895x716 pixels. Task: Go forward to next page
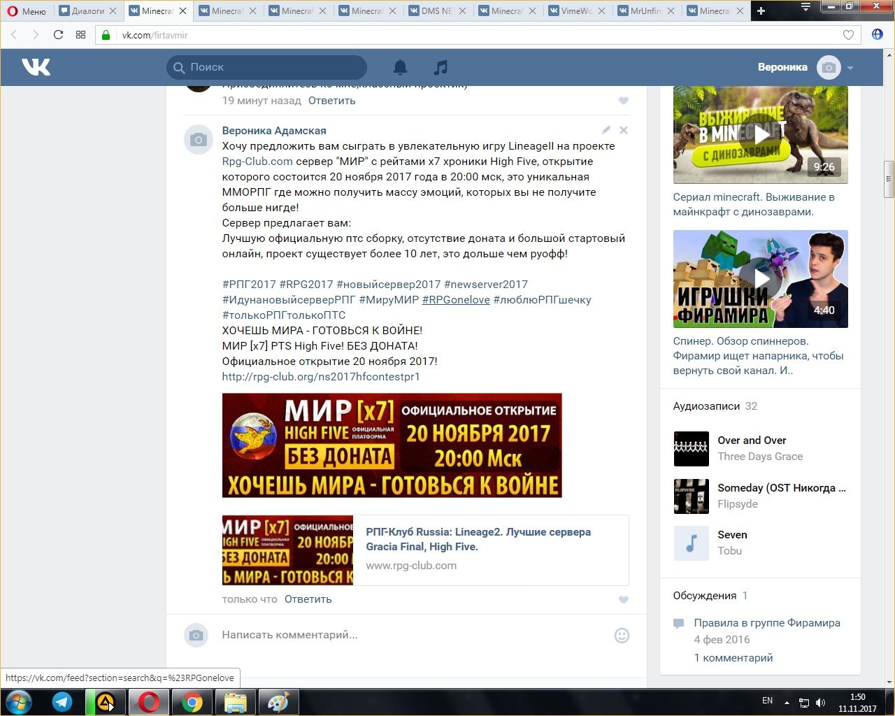click(x=36, y=35)
